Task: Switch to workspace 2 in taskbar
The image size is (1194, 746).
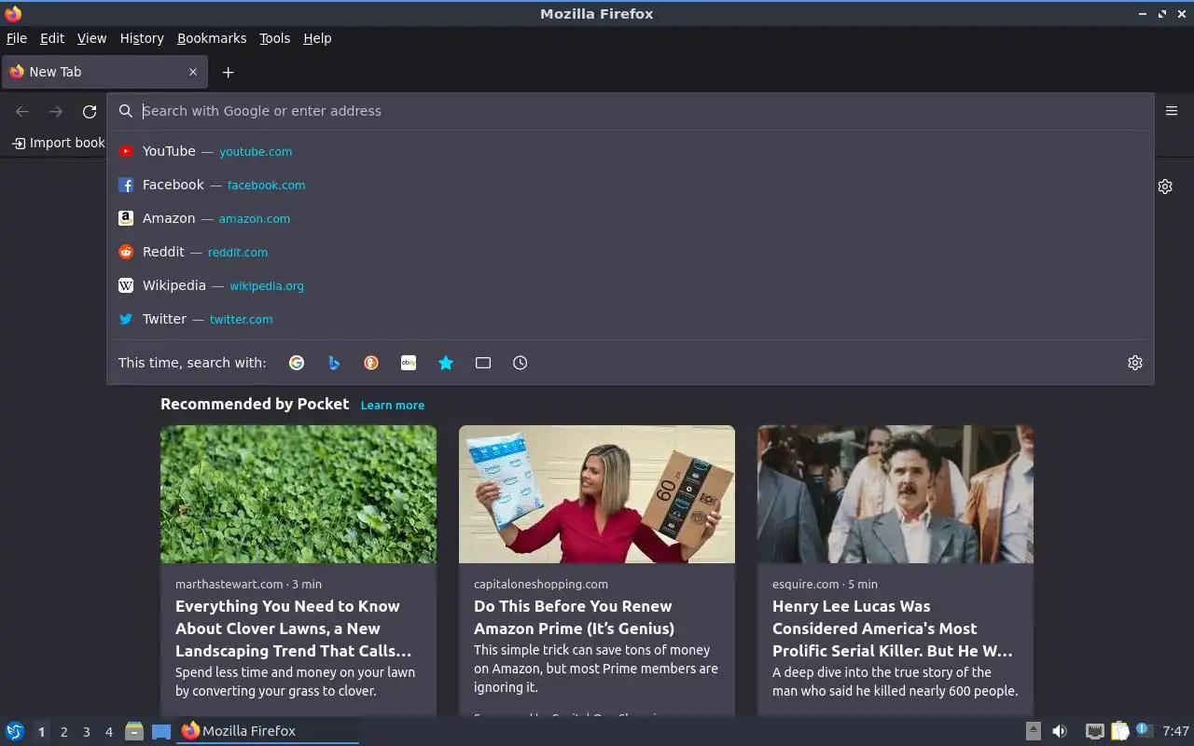Action: coord(63,732)
